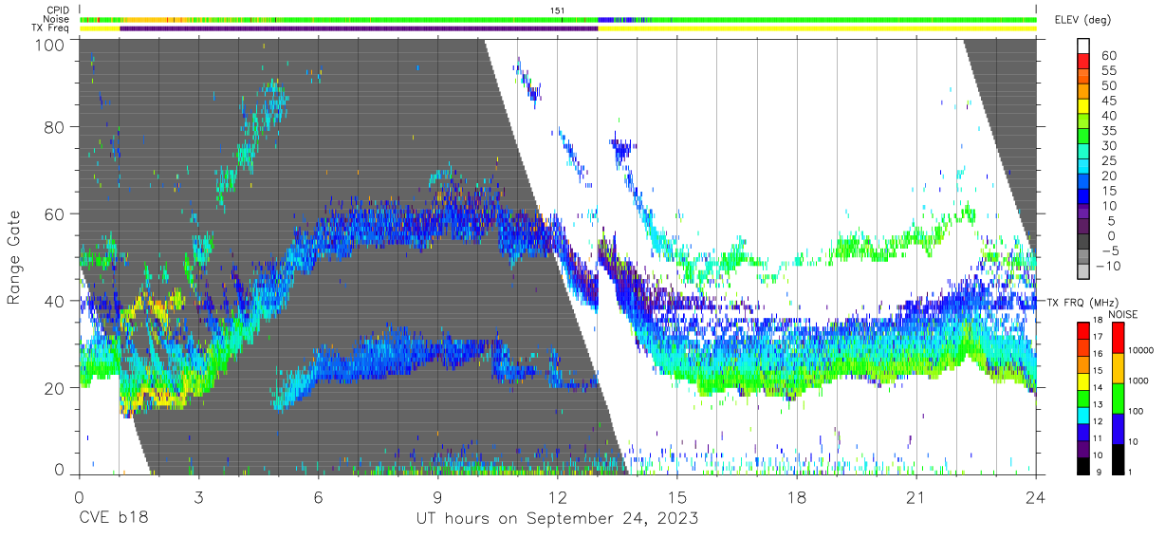Click the 100 tick on Range Gate axis
Viewport: 1165px width, 538px height.
(x=49, y=45)
